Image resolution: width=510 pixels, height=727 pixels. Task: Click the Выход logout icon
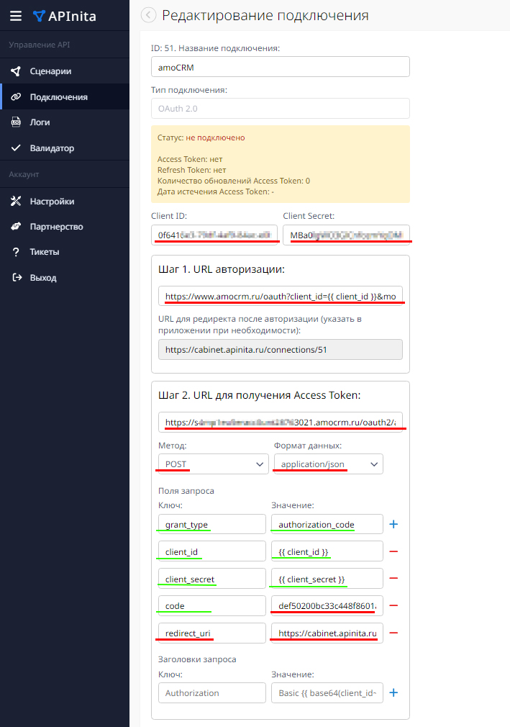point(18,278)
